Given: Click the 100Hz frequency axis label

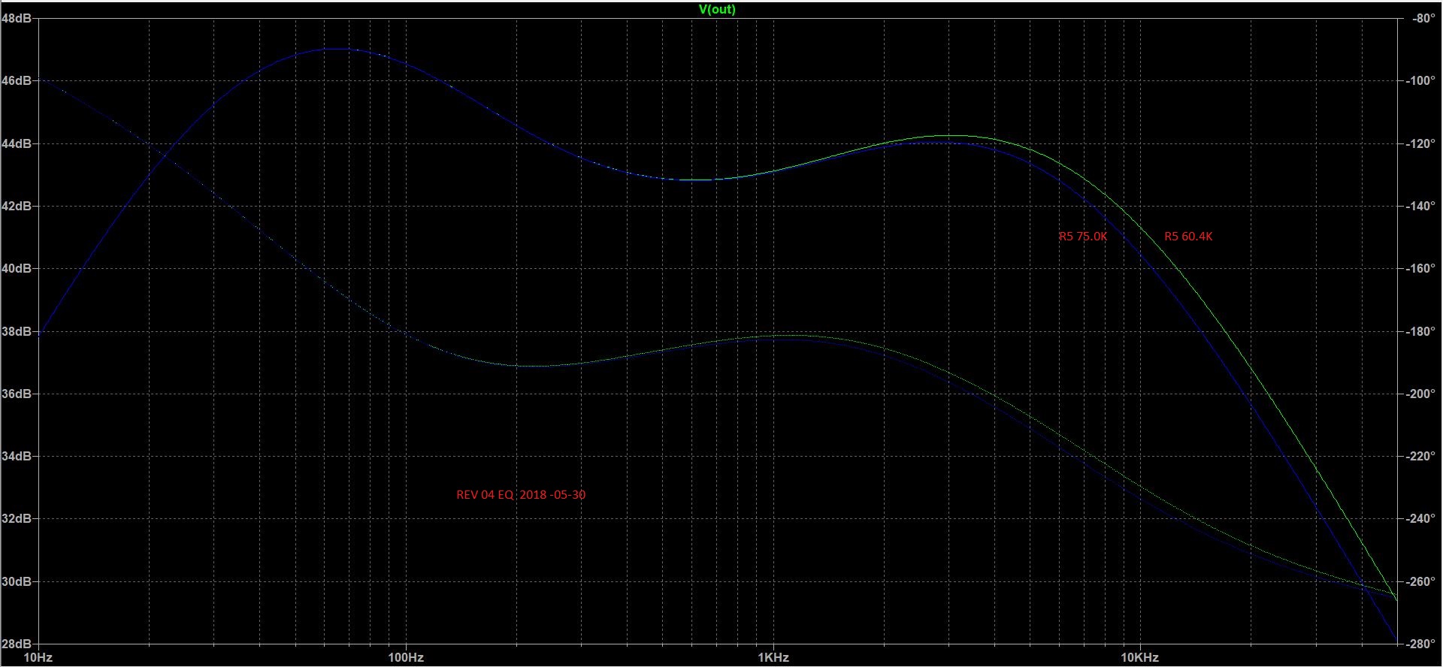Looking at the screenshot, I should (x=406, y=657).
